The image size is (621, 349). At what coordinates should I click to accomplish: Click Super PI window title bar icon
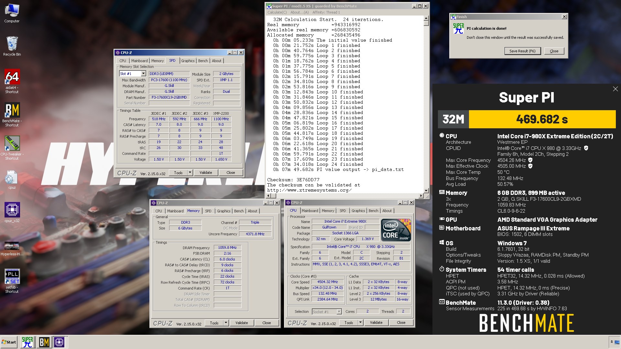pos(269,6)
